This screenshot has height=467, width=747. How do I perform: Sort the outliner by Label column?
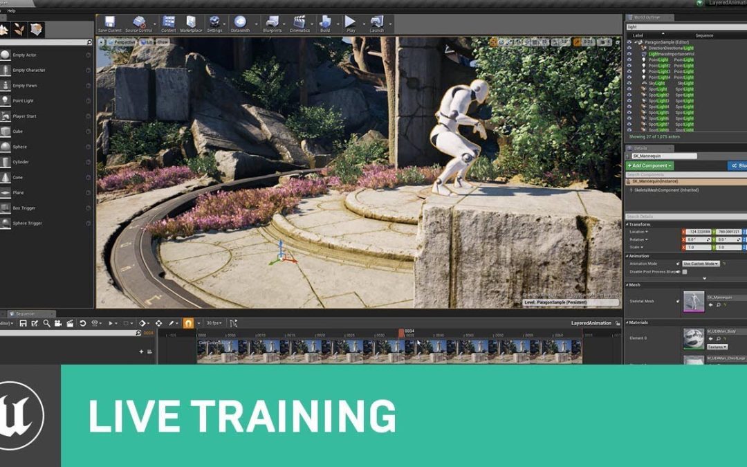tap(638, 36)
